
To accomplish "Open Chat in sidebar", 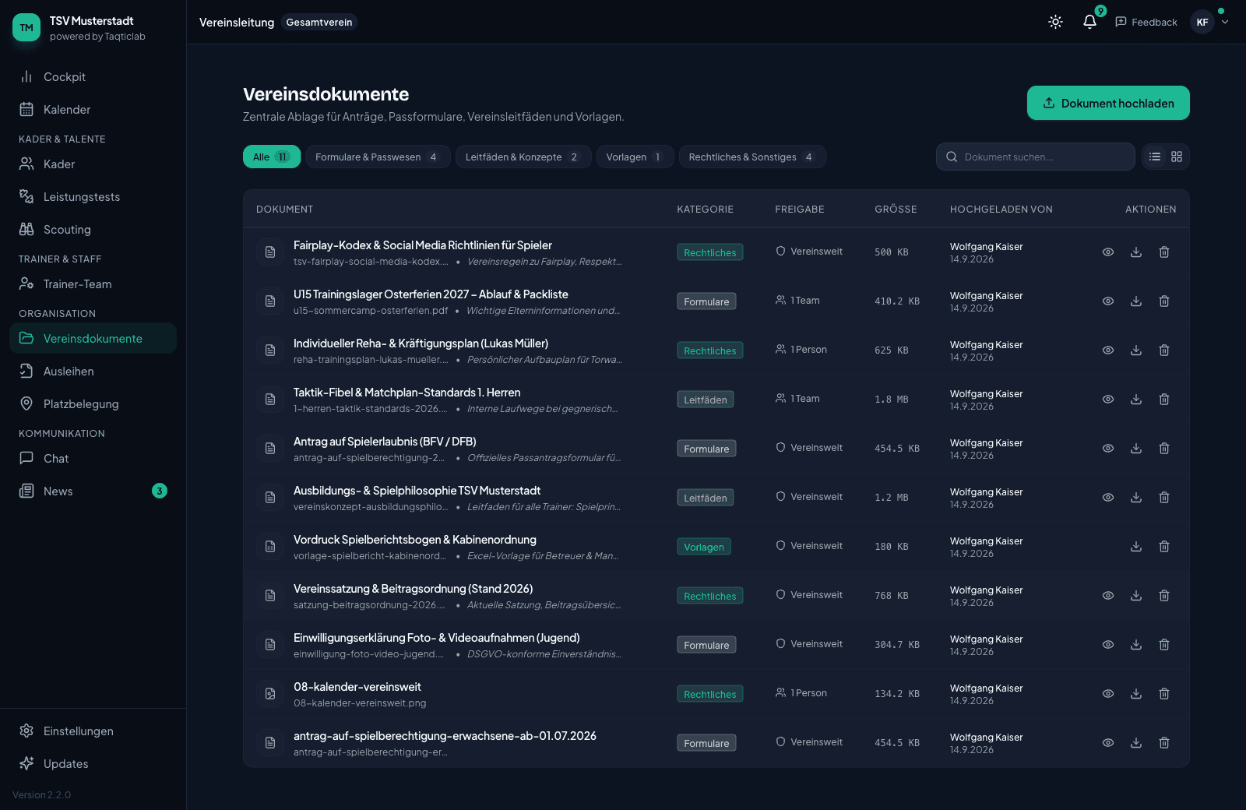I will pos(93,458).
